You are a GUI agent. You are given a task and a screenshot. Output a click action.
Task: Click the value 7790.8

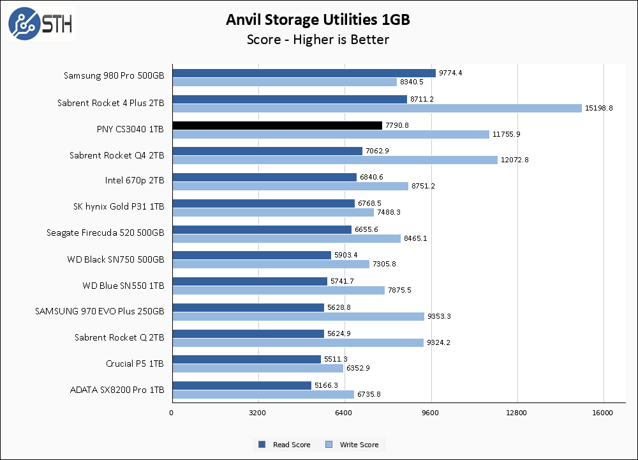(x=397, y=125)
